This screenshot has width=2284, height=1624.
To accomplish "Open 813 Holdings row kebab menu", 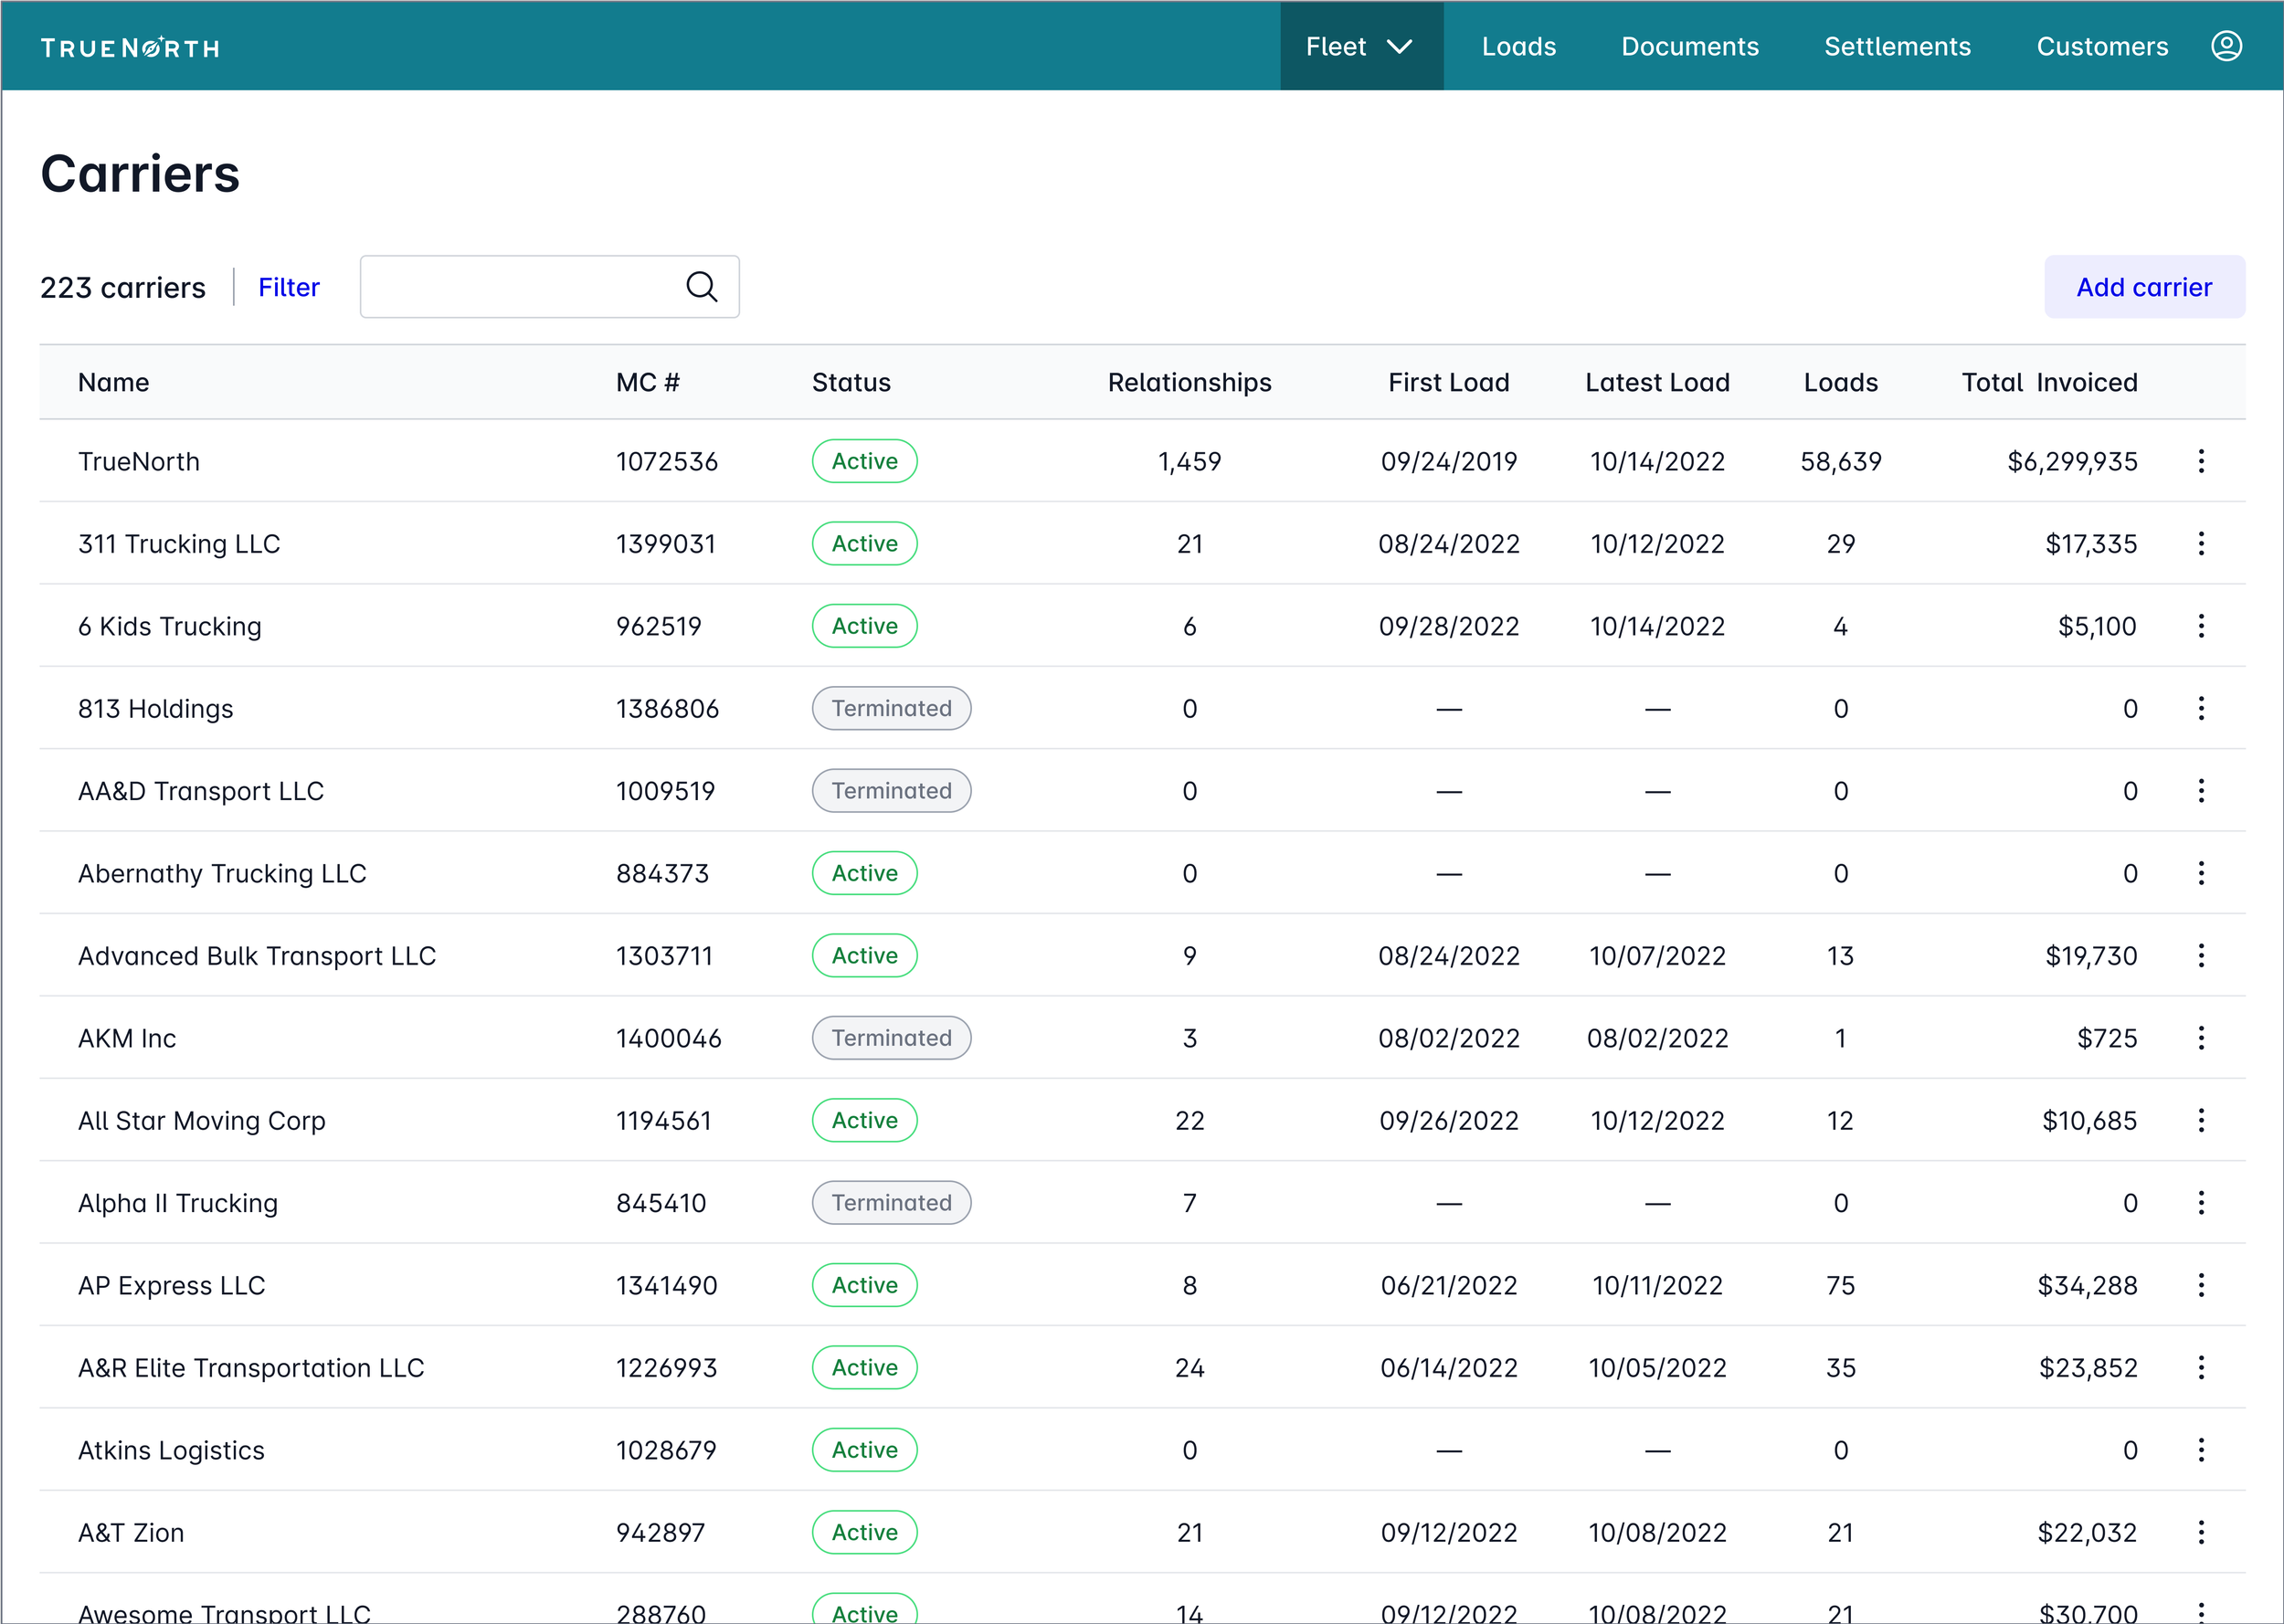I will [x=2201, y=708].
